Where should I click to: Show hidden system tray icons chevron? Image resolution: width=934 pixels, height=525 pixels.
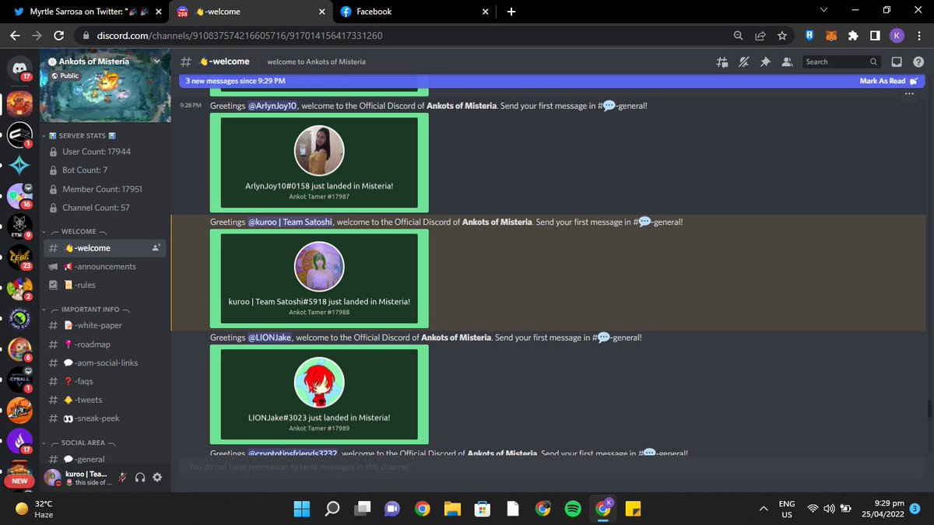pos(764,509)
